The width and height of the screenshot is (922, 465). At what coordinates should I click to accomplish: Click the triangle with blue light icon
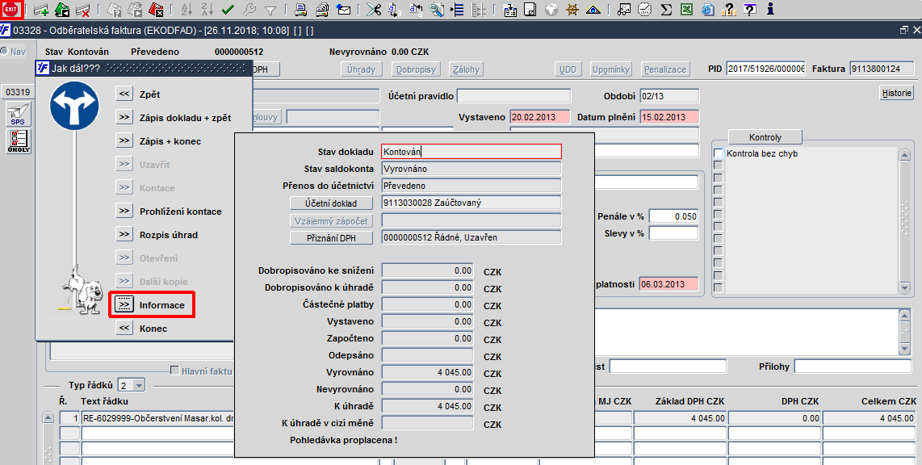(593, 10)
